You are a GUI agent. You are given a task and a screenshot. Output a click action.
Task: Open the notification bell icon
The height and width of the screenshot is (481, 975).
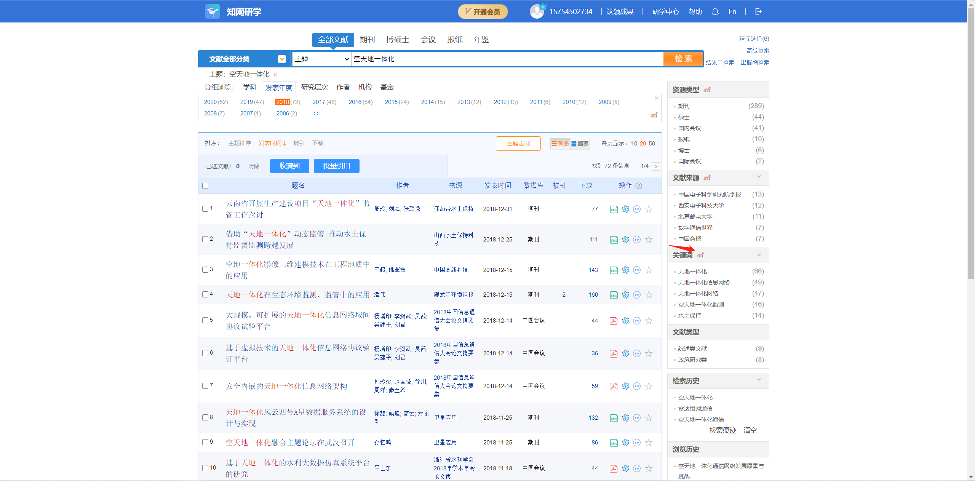pos(715,11)
